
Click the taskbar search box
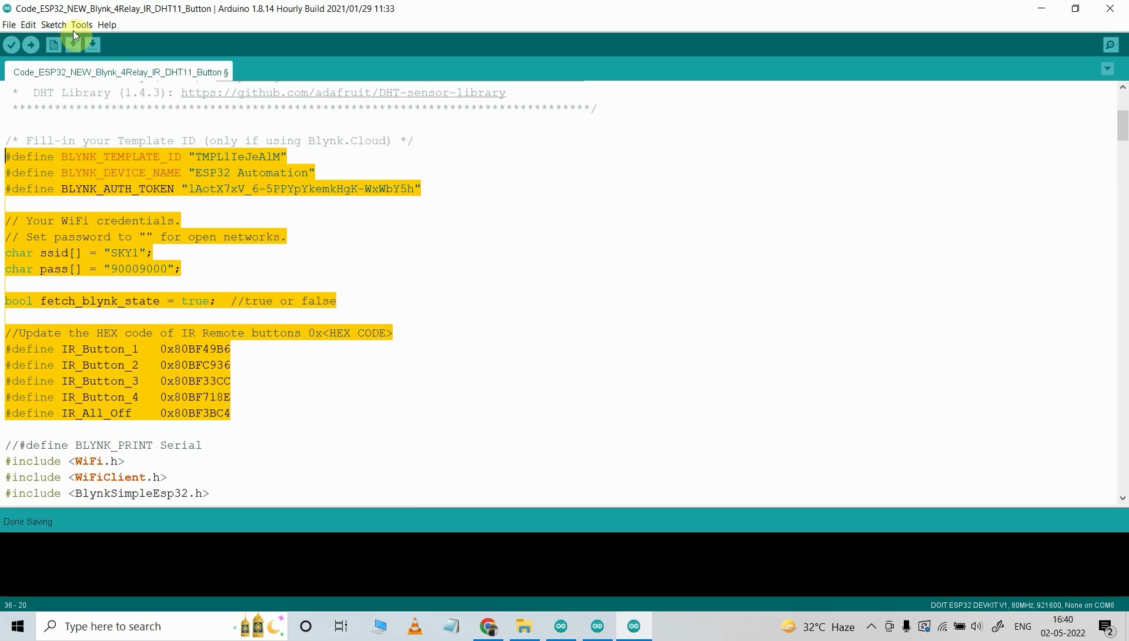162,626
